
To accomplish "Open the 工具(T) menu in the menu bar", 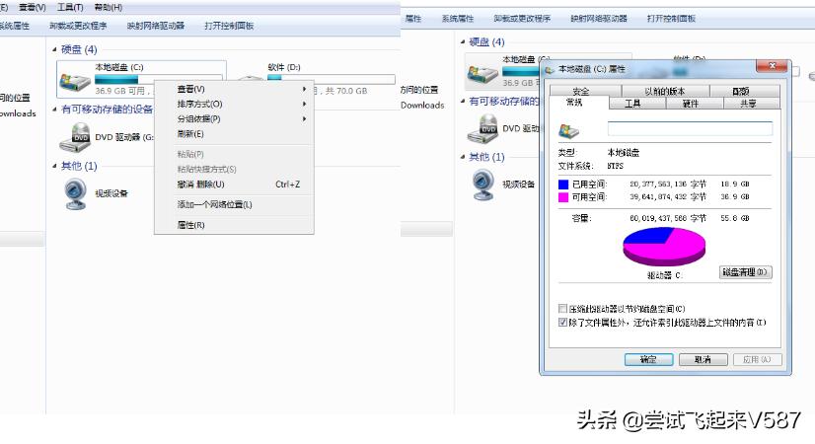I will 70,7.
